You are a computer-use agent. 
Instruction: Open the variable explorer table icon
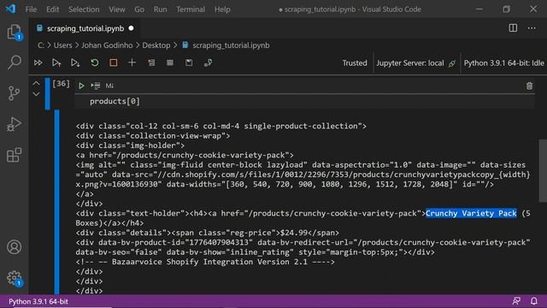click(170, 62)
